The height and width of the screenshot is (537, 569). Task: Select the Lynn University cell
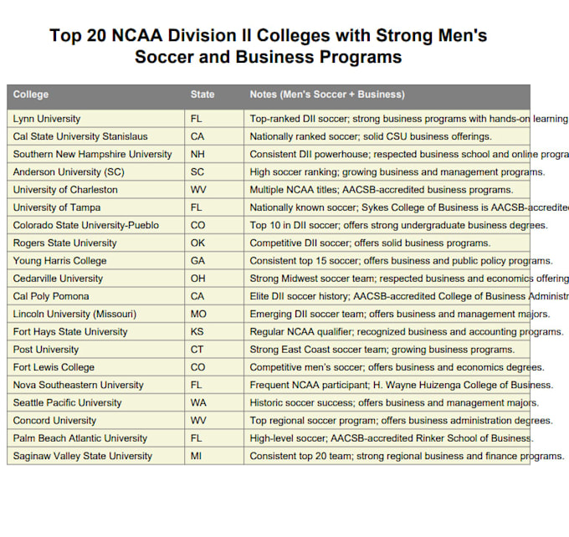pos(47,119)
